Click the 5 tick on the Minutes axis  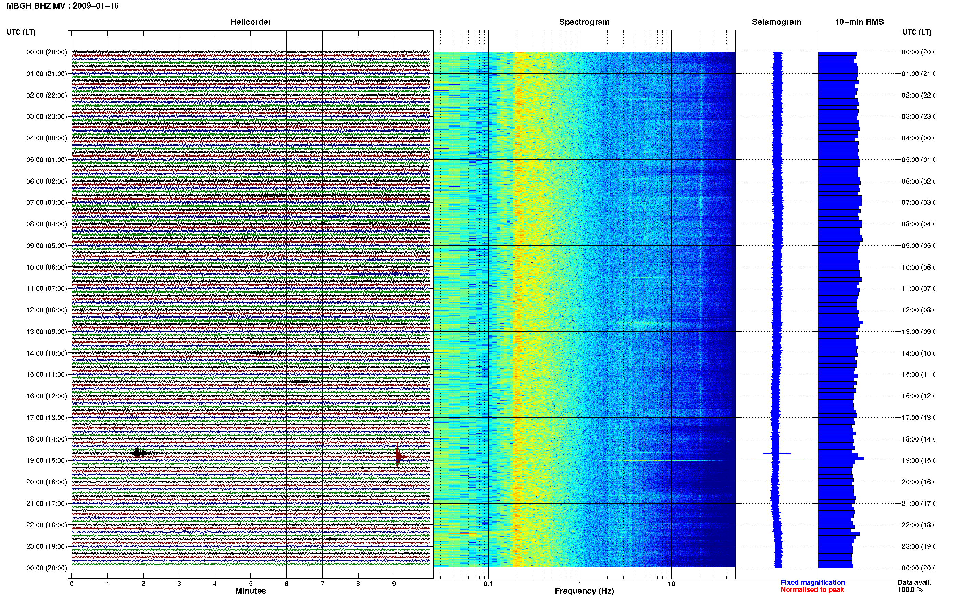[251, 584]
